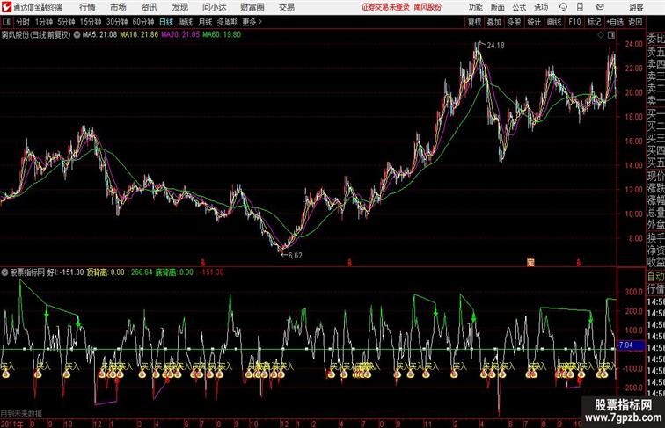The image size is (665, 428).
Task: Click the mobile phone icon
Action: (x=580, y=7)
